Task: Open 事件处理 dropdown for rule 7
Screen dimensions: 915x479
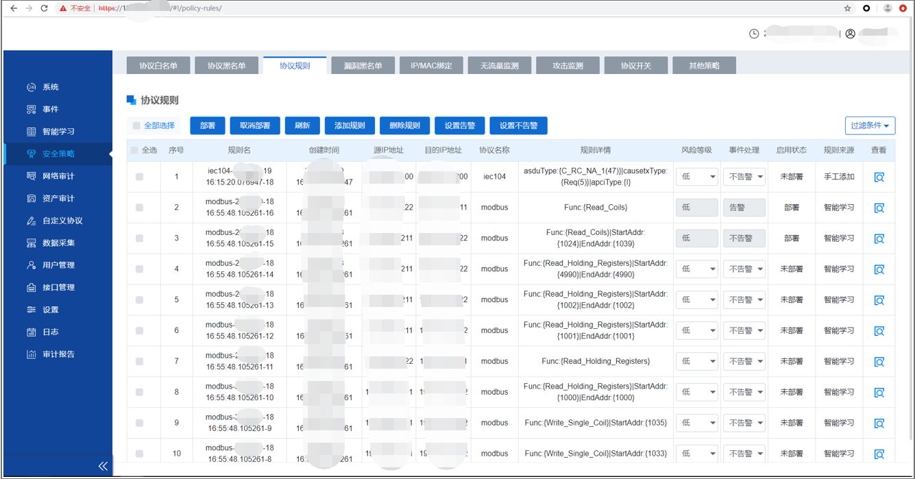Action: pyautogui.click(x=744, y=361)
